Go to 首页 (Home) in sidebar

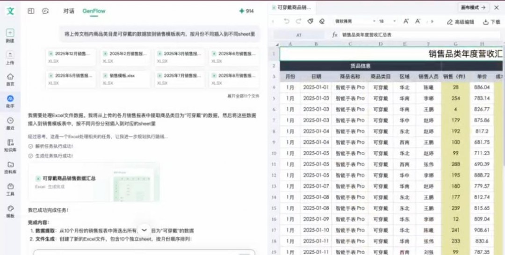click(x=10, y=77)
